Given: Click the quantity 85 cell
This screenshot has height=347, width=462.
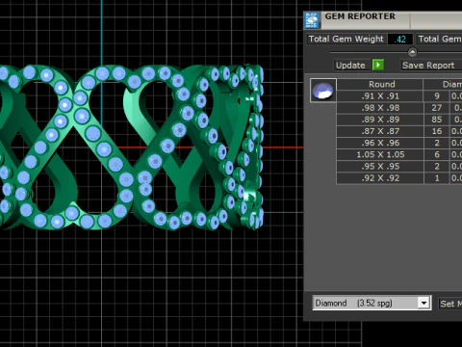Looking at the screenshot, I should (x=436, y=120).
